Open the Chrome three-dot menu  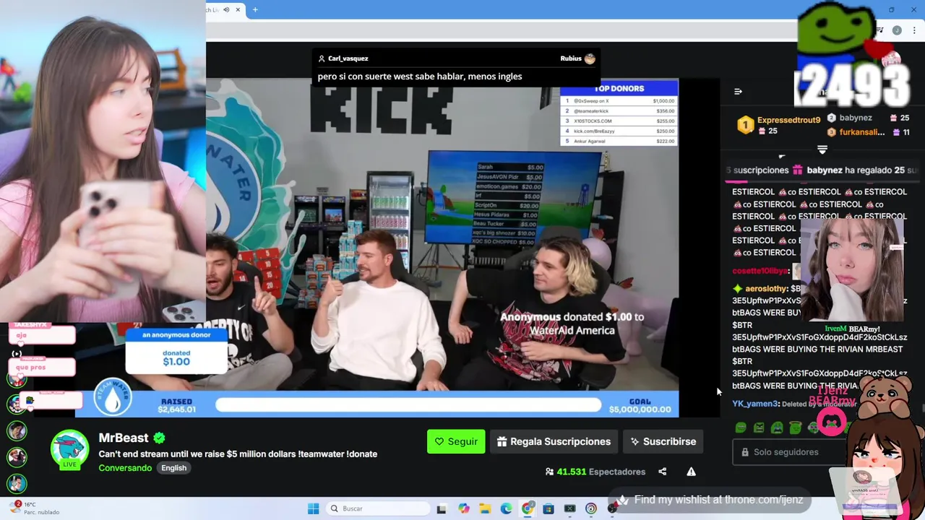pos(914,30)
